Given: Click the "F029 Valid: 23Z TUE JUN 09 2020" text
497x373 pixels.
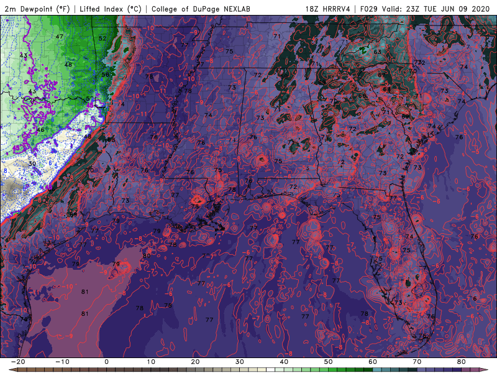Looking at the screenshot, I should coord(425,9).
